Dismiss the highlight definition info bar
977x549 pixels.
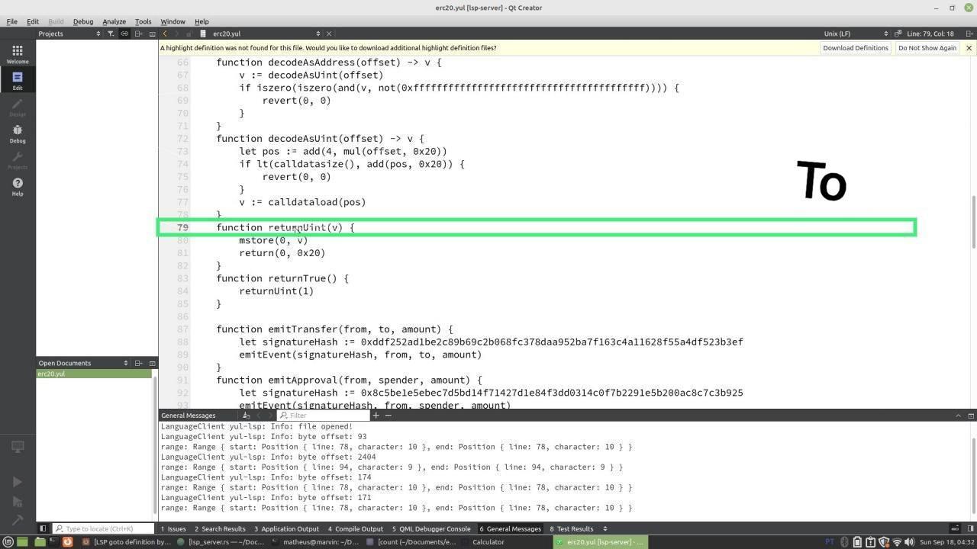969,48
